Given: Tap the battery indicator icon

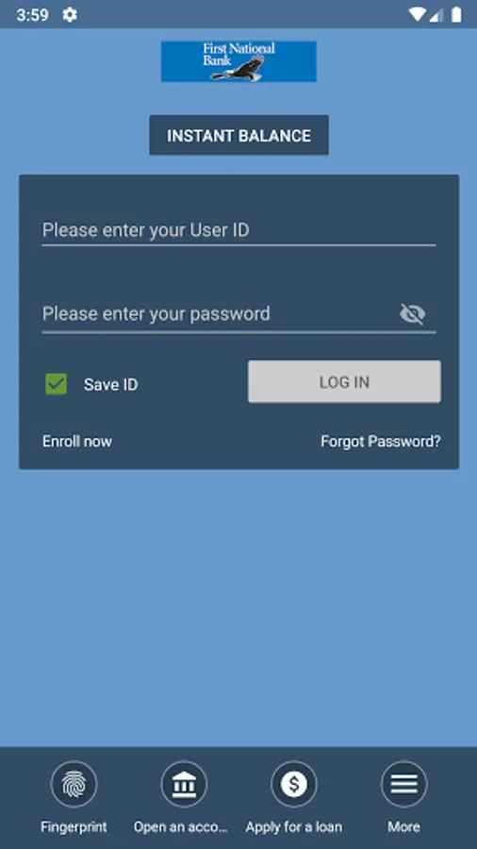Looking at the screenshot, I should [456, 14].
